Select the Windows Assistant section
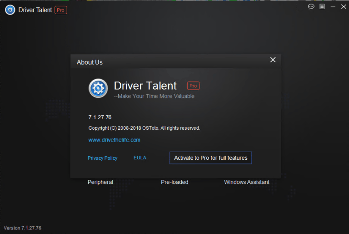The height and width of the screenshot is (234, 349). click(247, 182)
